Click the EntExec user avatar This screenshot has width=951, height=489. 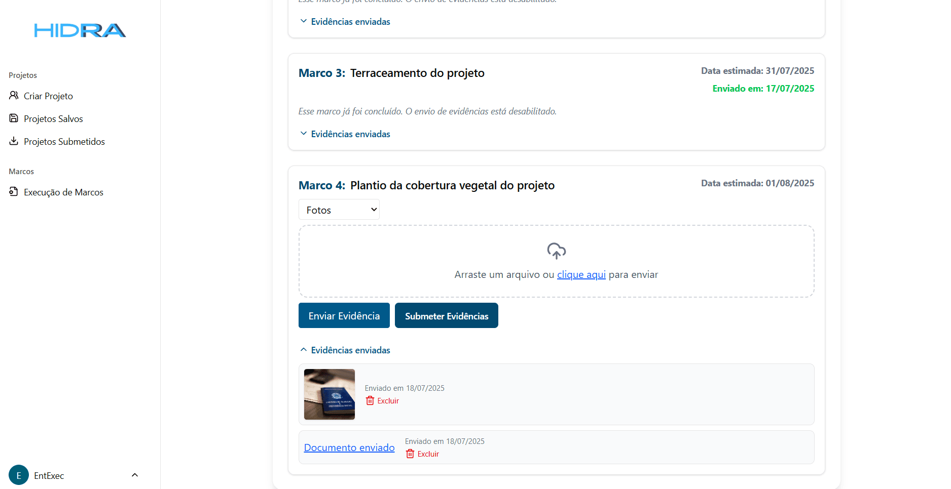pyautogui.click(x=19, y=475)
